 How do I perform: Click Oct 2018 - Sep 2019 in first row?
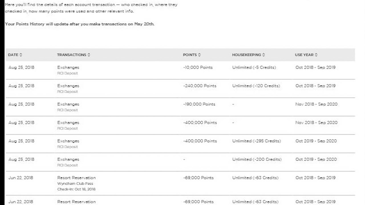pyautogui.click(x=315, y=67)
